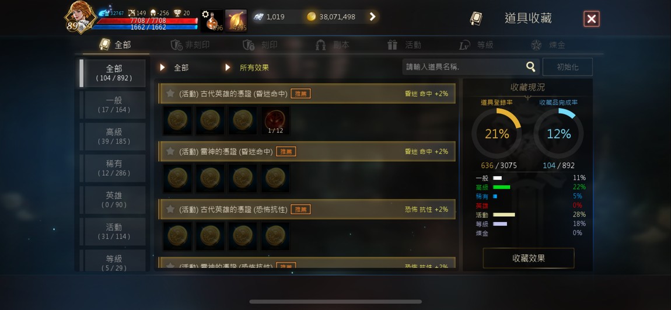
Task: Click the 初始化 reset button
Action: (568, 67)
